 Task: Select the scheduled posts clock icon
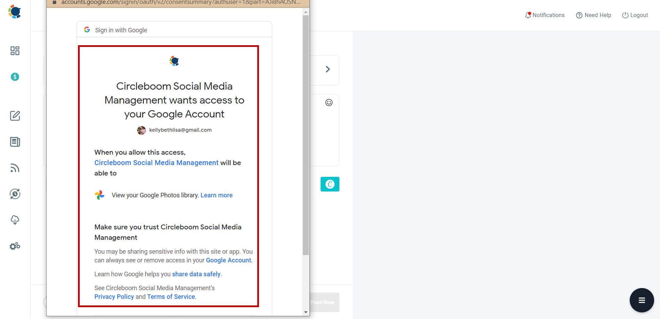(15, 194)
